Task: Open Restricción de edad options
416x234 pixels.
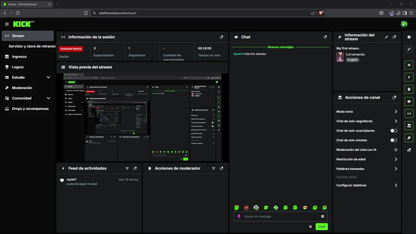Action: pyautogui.click(x=367, y=159)
